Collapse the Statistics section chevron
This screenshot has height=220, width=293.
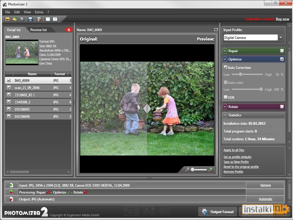[x=225, y=115]
